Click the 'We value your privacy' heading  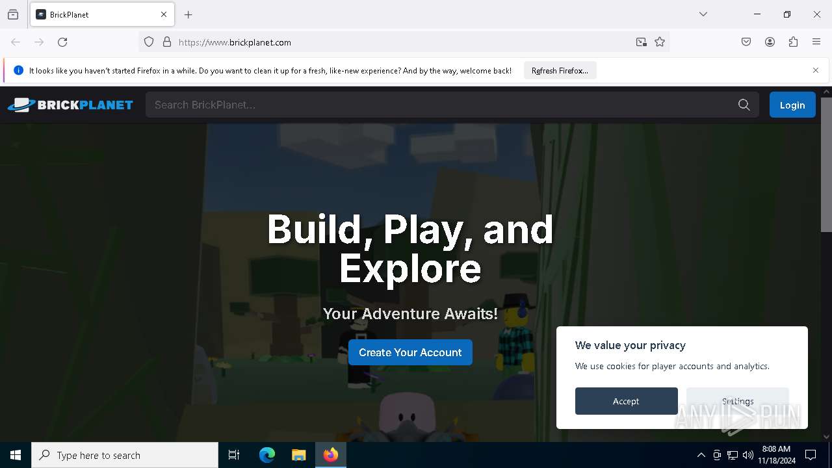coord(630,345)
